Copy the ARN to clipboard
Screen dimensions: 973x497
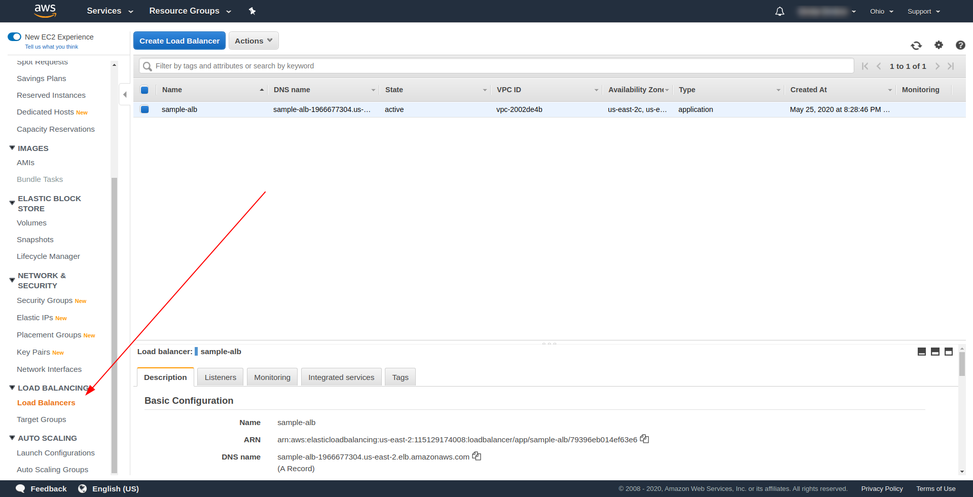pyautogui.click(x=644, y=439)
